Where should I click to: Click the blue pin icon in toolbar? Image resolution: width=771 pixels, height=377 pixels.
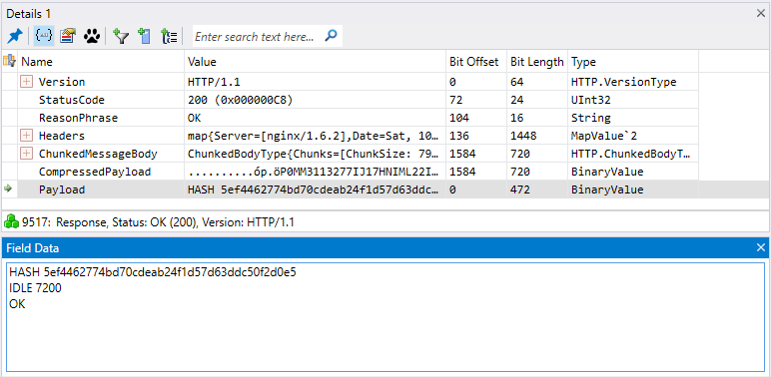click(x=15, y=36)
